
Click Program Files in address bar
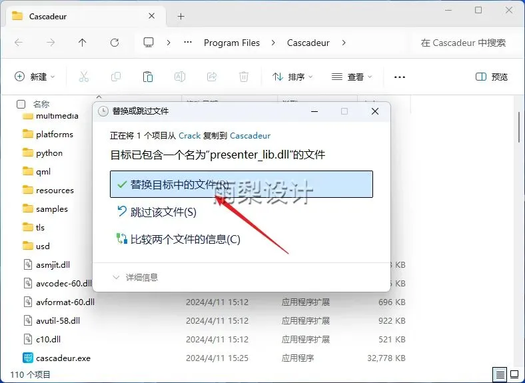point(232,43)
